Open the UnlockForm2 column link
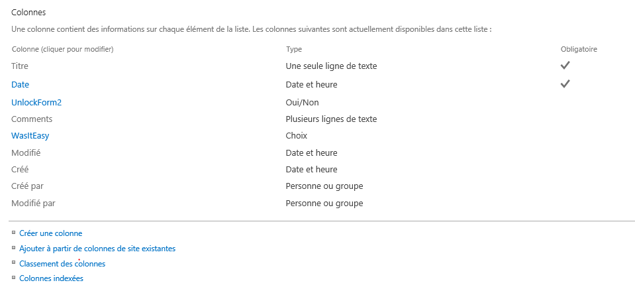The width and height of the screenshot is (635, 291). point(36,103)
